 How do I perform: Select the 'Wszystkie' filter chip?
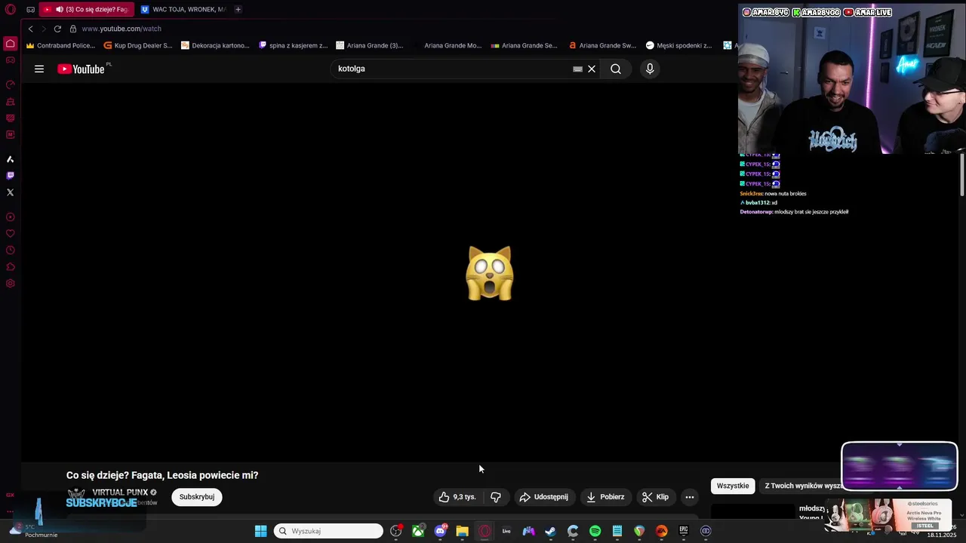(x=733, y=486)
